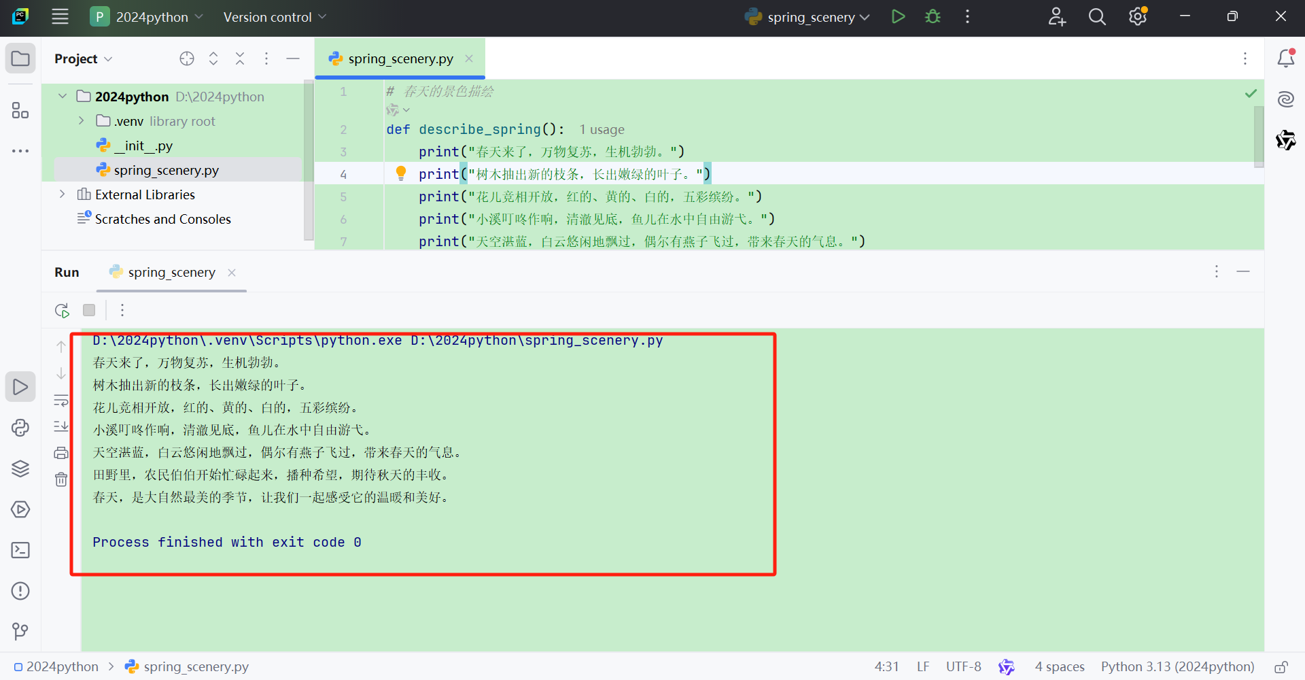Select opened file with crosshair icon

tap(187, 58)
